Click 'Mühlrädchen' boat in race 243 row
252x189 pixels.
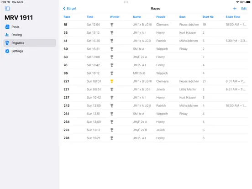point(189,105)
